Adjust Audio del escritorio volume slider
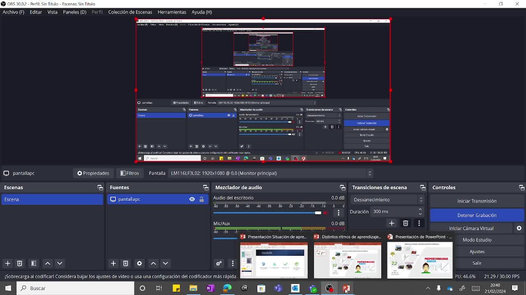Screen dimensions: 526x295 pyautogui.click(x=267, y=213)
